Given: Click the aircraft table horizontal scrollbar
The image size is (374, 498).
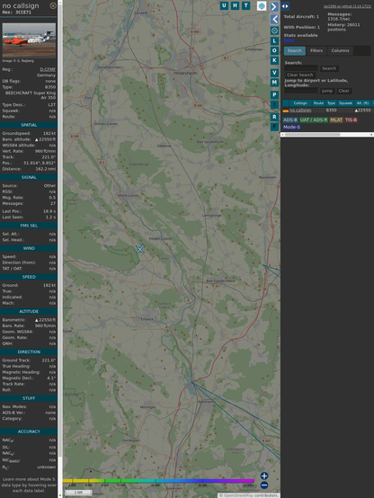Looking at the screenshot, I should click(327, 135).
